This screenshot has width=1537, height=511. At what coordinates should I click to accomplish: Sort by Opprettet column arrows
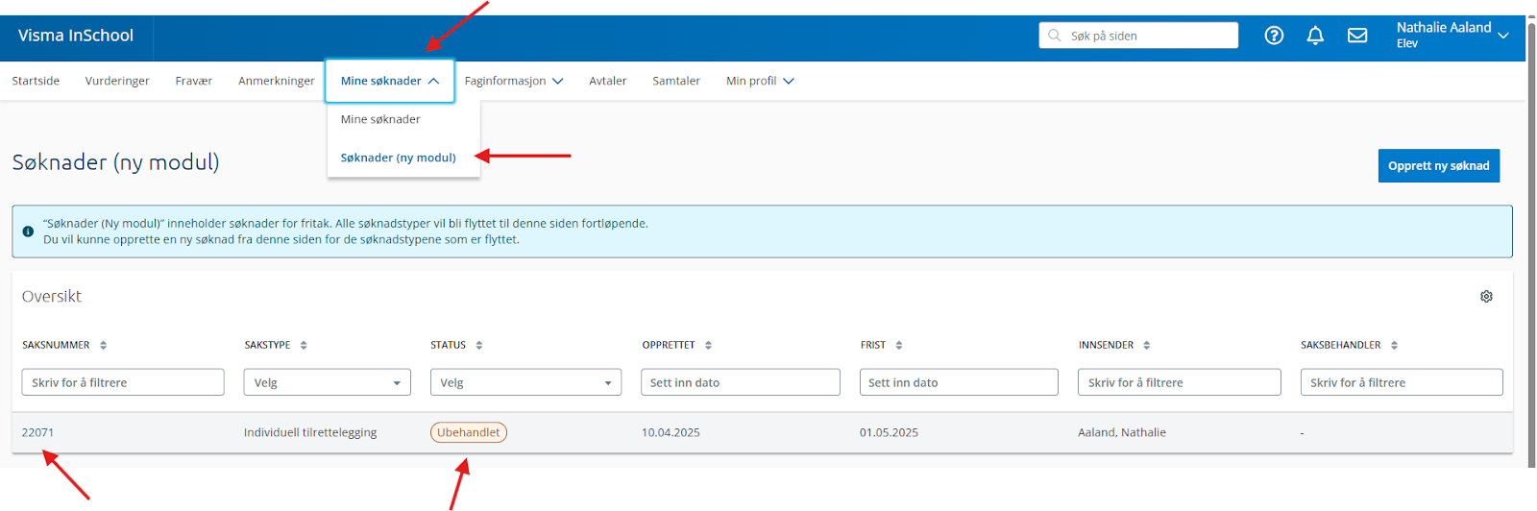pyautogui.click(x=708, y=345)
